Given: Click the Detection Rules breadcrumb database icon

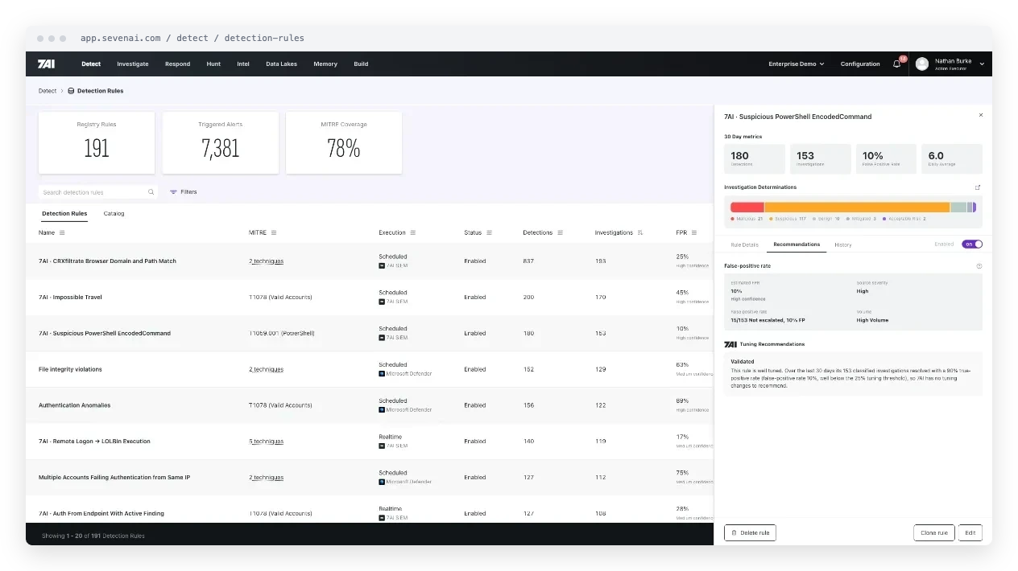Looking at the screenshot, I should click(x=71, y=91).
